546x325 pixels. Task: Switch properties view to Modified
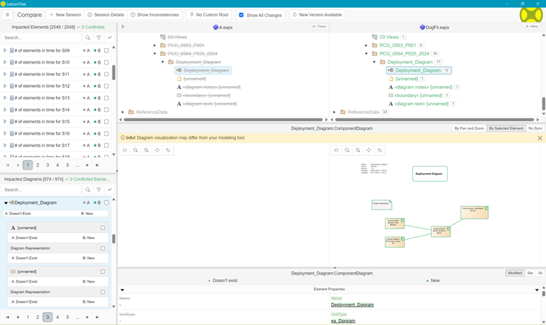pyautogui.click(x=515, y=273)
